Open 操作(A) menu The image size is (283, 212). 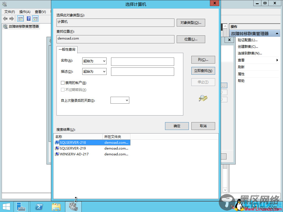(25, 12)
